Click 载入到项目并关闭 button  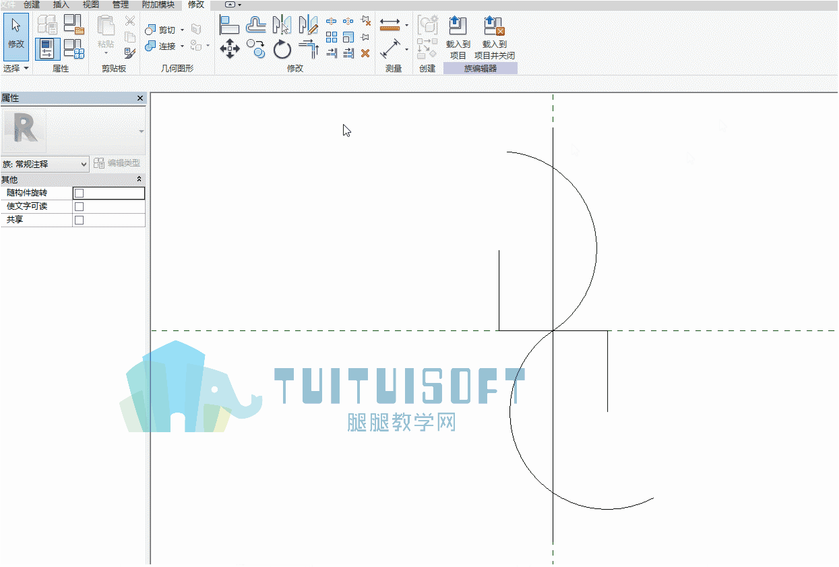click(x=495, y=38)
